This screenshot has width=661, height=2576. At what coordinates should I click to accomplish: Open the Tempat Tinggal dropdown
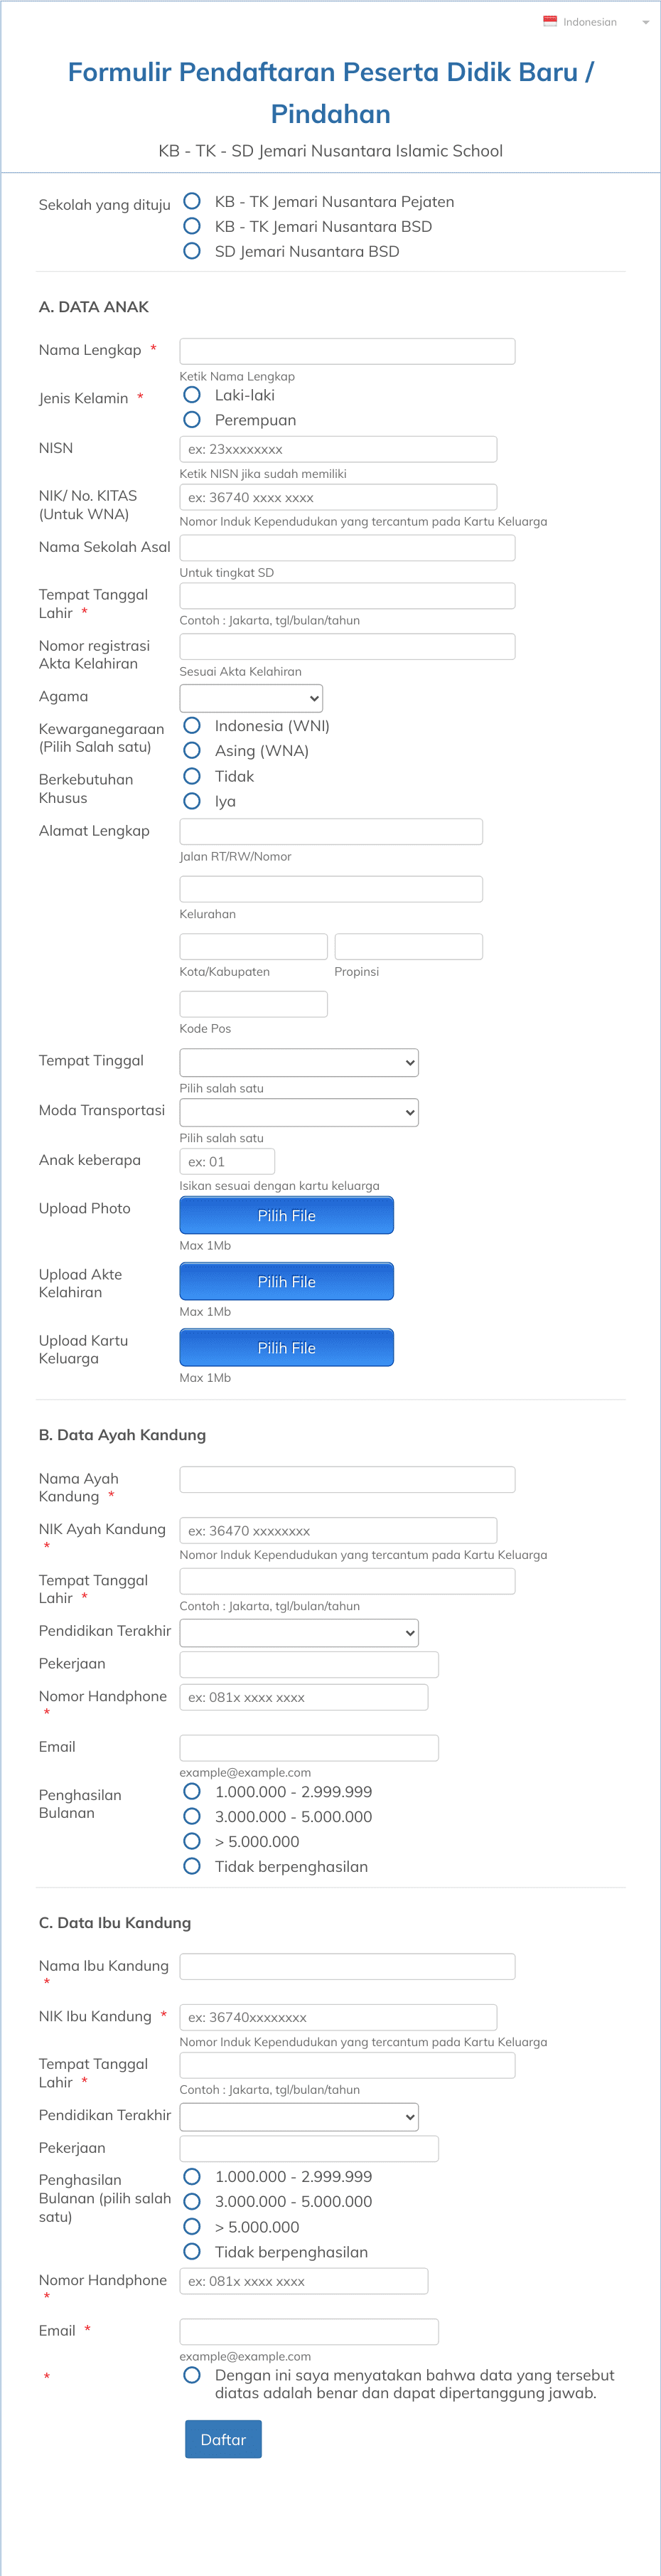299,1062
